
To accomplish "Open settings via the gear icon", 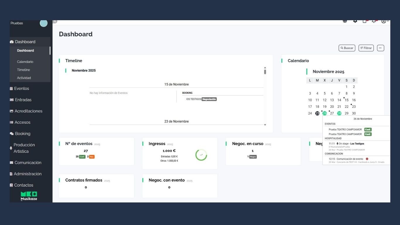I will click(355, 21).
